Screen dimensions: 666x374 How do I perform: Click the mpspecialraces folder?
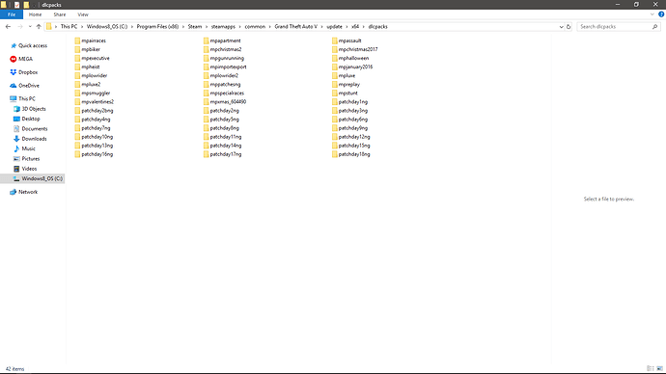(223, 93)
